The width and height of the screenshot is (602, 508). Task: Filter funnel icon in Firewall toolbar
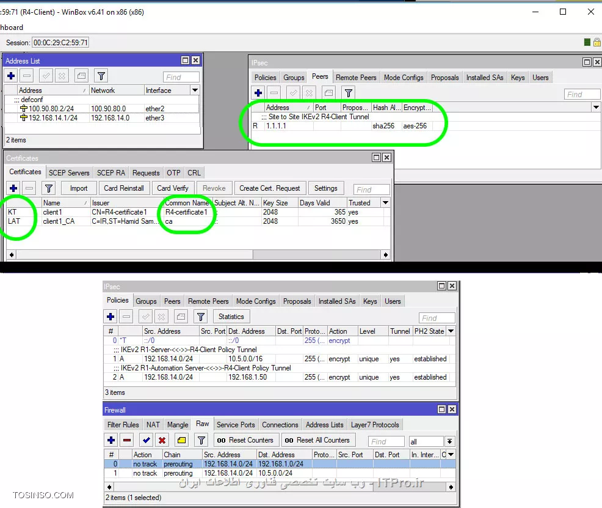pos(201,440)
